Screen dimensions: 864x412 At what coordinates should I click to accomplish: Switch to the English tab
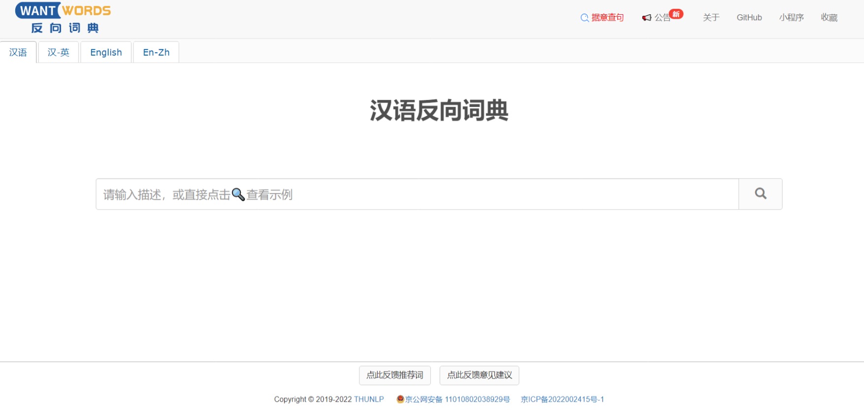[106, 52]
